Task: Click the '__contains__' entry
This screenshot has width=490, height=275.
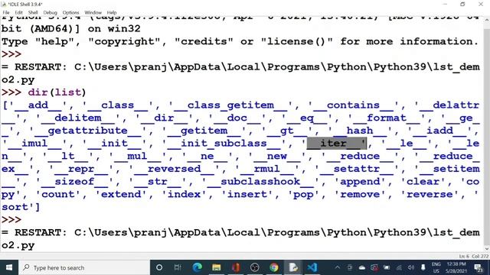Action: 354,105
